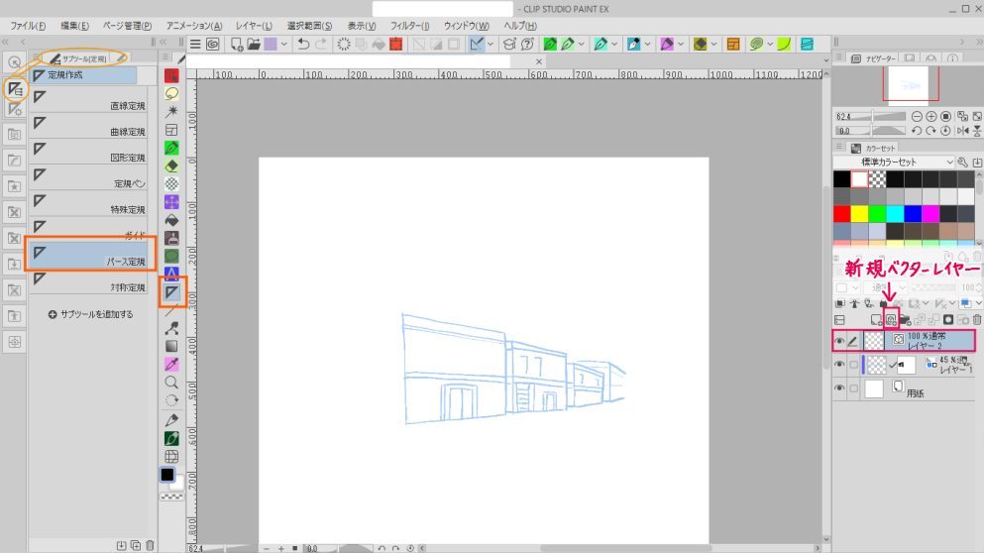Select the lasso selection tool

(x=171, y=93)
